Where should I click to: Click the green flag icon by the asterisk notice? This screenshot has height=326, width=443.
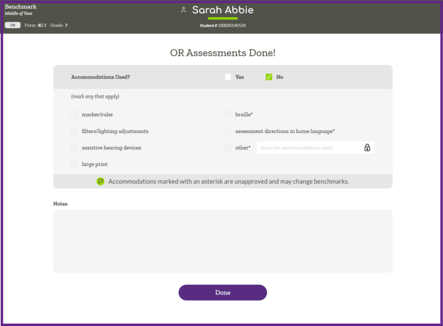[100, 181]
